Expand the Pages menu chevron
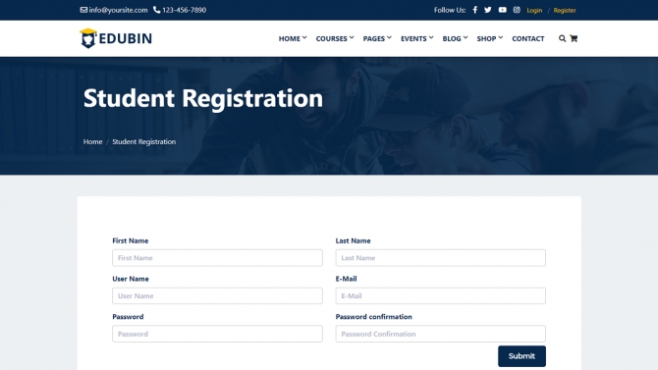The image size is (658, 370). click(390, 37)
